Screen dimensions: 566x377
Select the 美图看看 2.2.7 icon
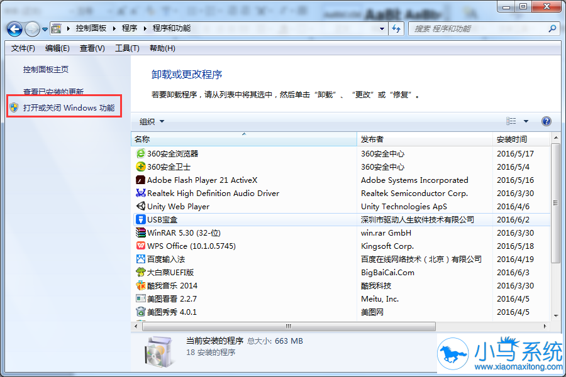140,298
